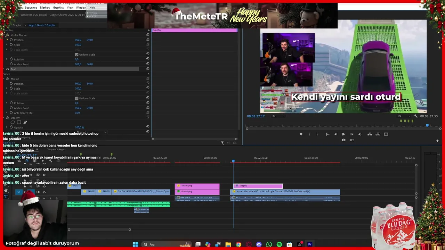Export a frame with the camera icon
Image resolution: width=445 pixels, height=250 pixels.
343,140
